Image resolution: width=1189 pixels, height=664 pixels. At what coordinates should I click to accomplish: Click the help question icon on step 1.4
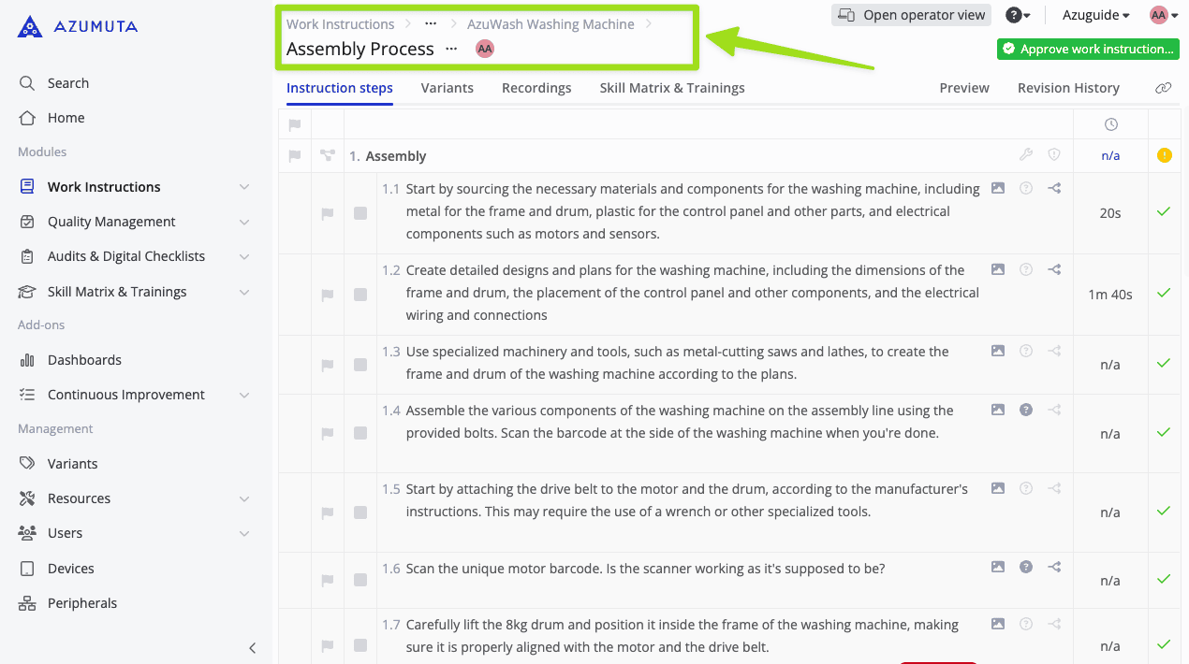pos(1026,410)
